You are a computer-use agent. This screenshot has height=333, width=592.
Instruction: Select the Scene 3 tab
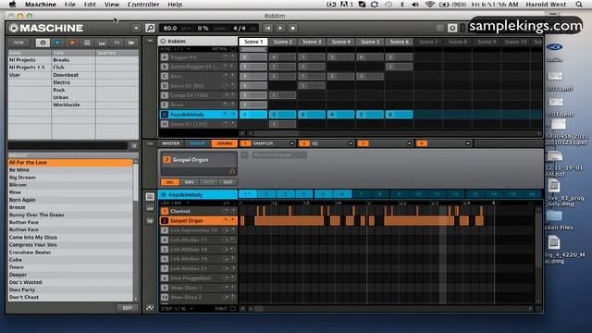[312, 42]
